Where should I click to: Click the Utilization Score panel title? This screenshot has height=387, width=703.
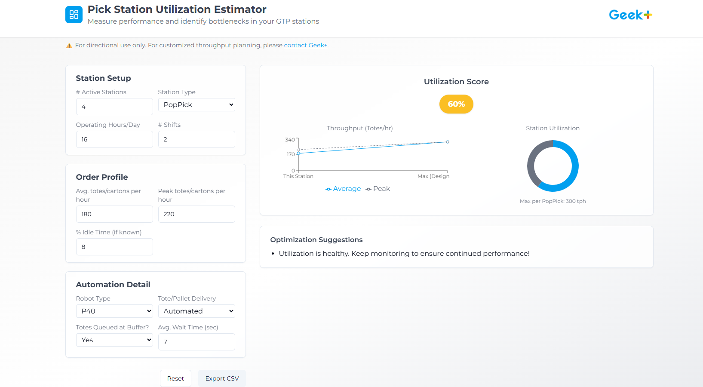point(456,81)
